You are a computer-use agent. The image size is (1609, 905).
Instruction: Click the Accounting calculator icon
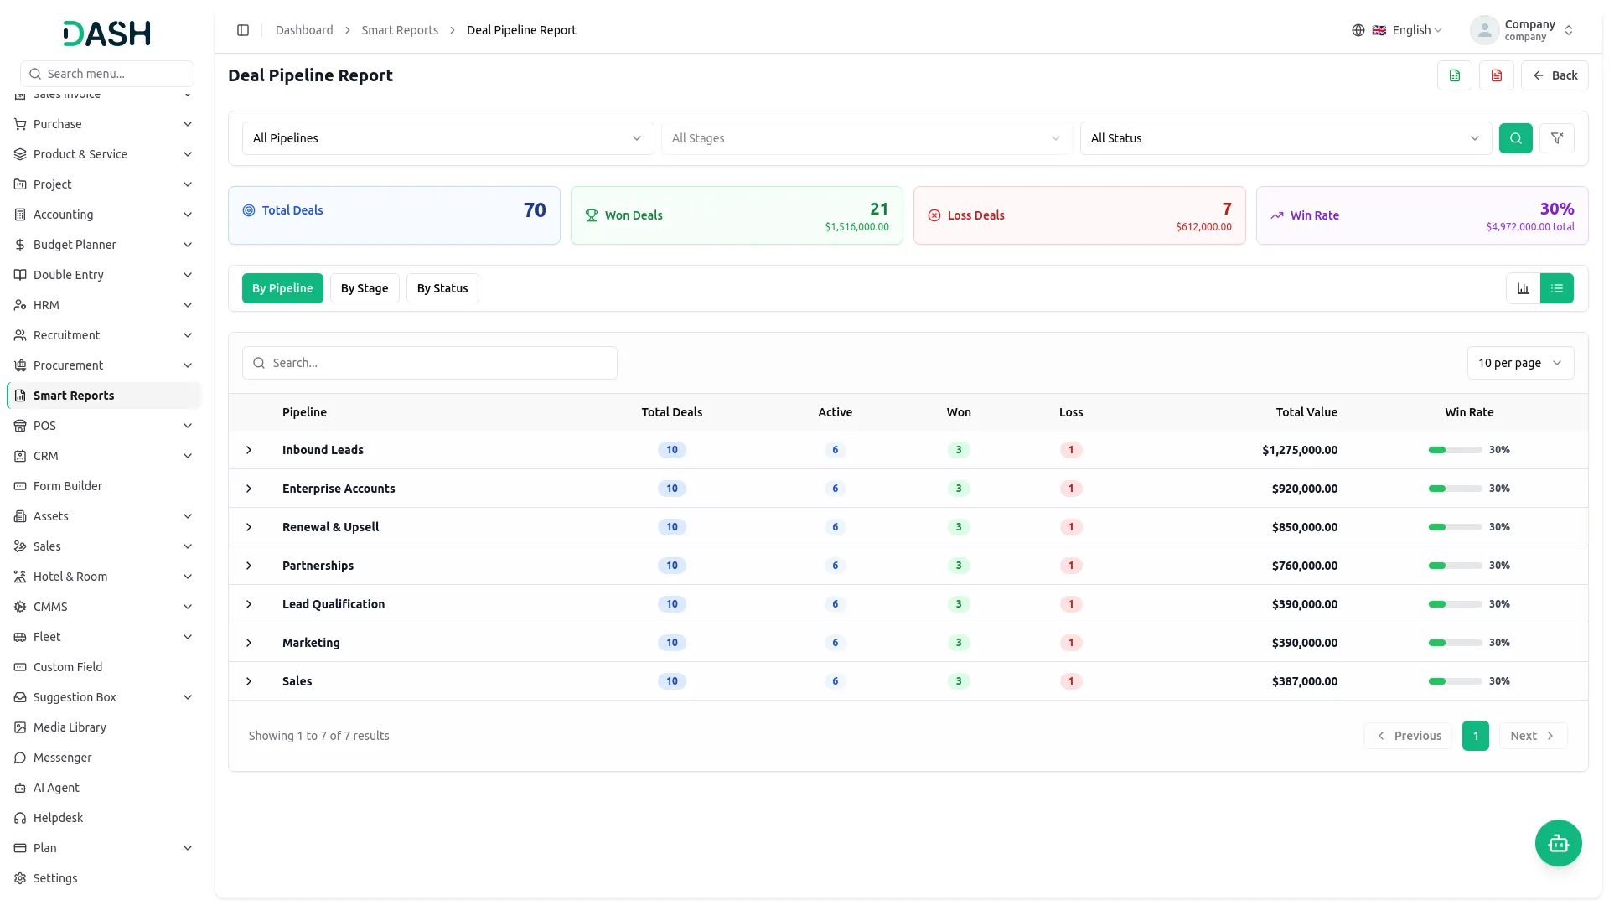coord(20,215)
